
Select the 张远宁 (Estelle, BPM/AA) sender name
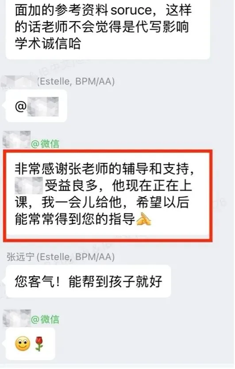point(61,257)
